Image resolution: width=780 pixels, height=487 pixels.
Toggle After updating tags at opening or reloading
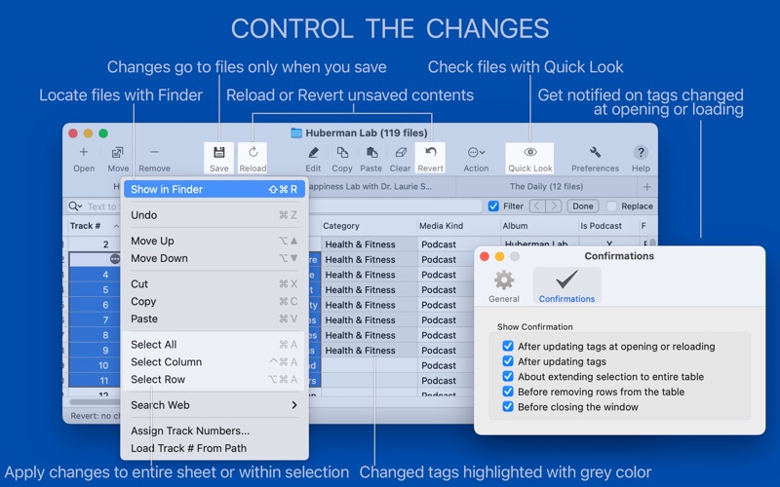(x=508, y=346)
